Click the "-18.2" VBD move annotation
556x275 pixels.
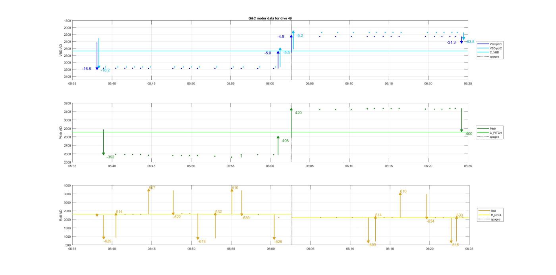[105, 70]
